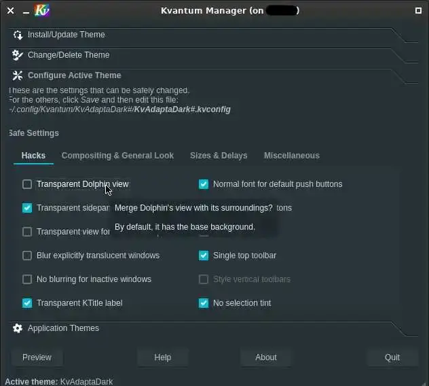Collapse the Configure Active Theme section
Viewport: 429px width, 386px height.
tap(213, 75)
